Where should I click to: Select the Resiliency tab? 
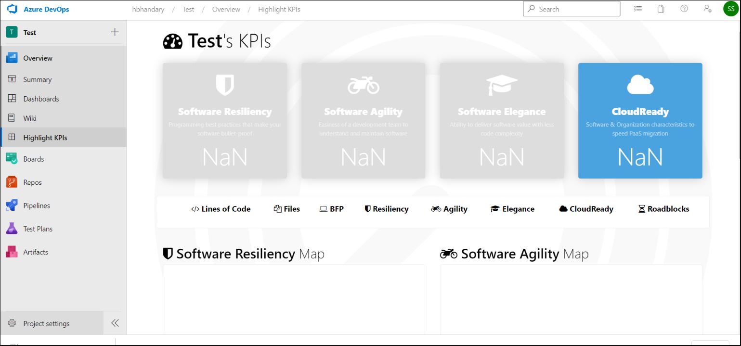click(x=387, y=209)
